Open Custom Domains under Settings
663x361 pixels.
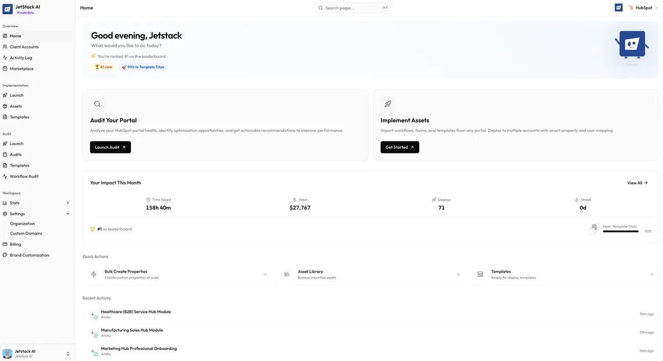pos(25,233)
